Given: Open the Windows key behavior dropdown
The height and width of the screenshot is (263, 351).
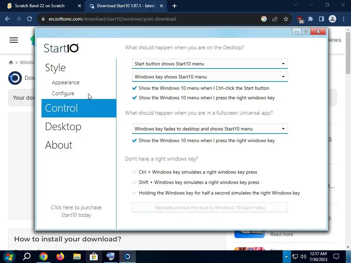Looking at the screenshot, I should (x=210, y=77).
